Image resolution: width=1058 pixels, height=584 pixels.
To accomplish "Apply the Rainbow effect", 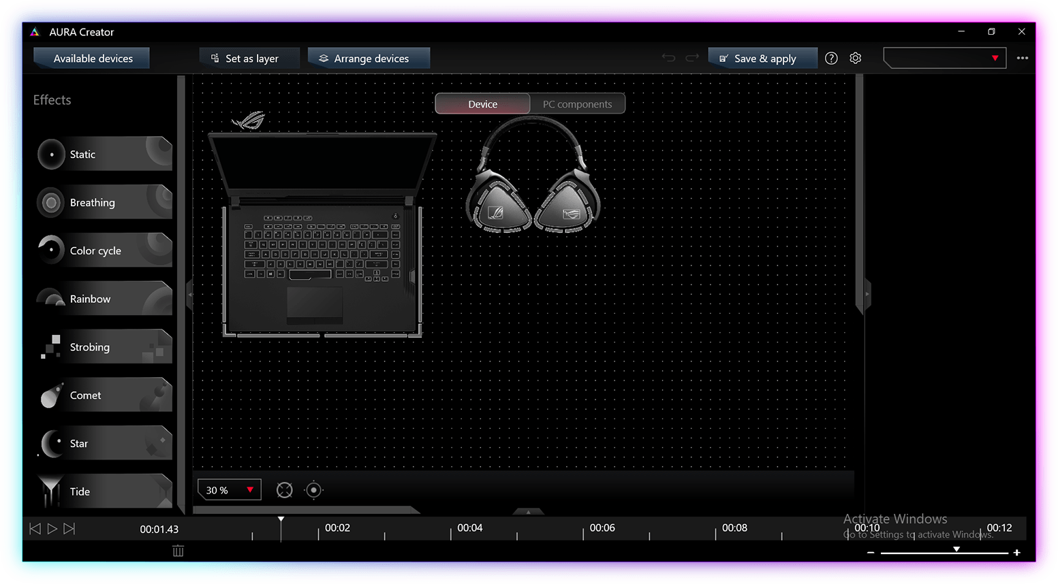I will tap(104, 299).
